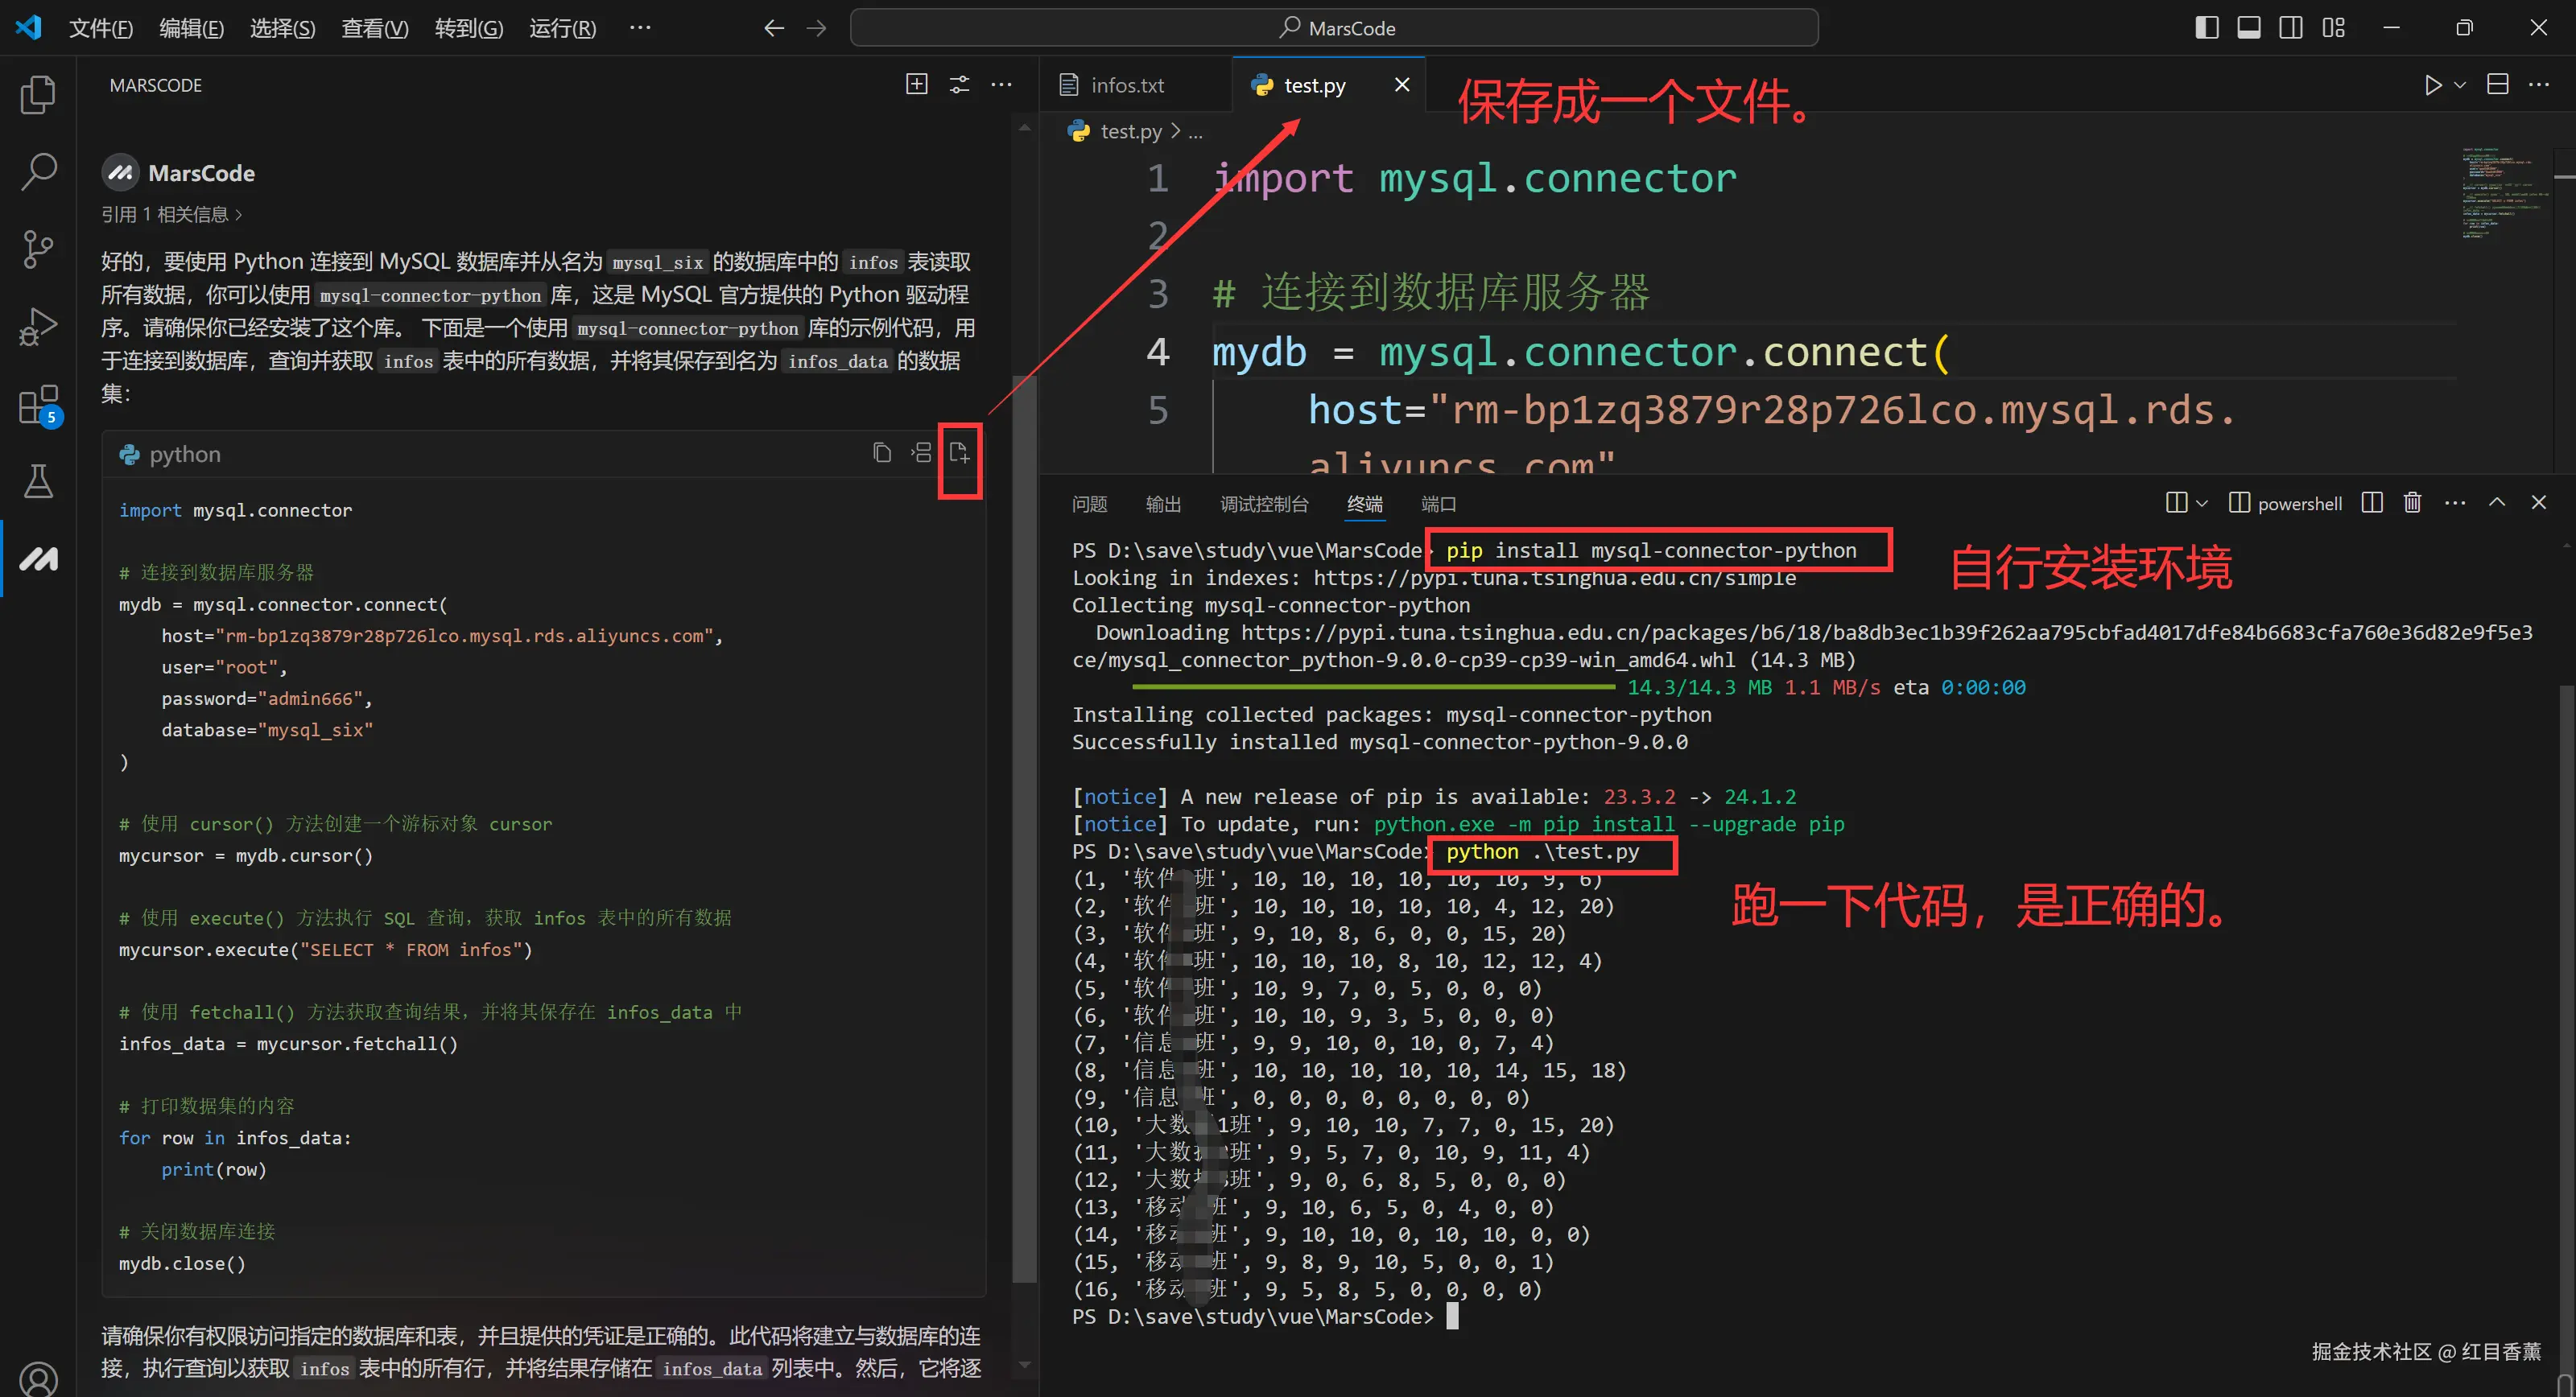Open Run and Debug view
This screenshot has width=2576, height=1397.
tap(38, 326)
